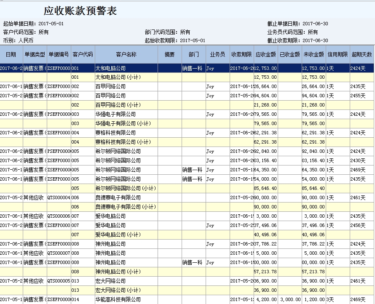Click the 奥德赛电子有限公司 (小计) cell

point(126,207)
